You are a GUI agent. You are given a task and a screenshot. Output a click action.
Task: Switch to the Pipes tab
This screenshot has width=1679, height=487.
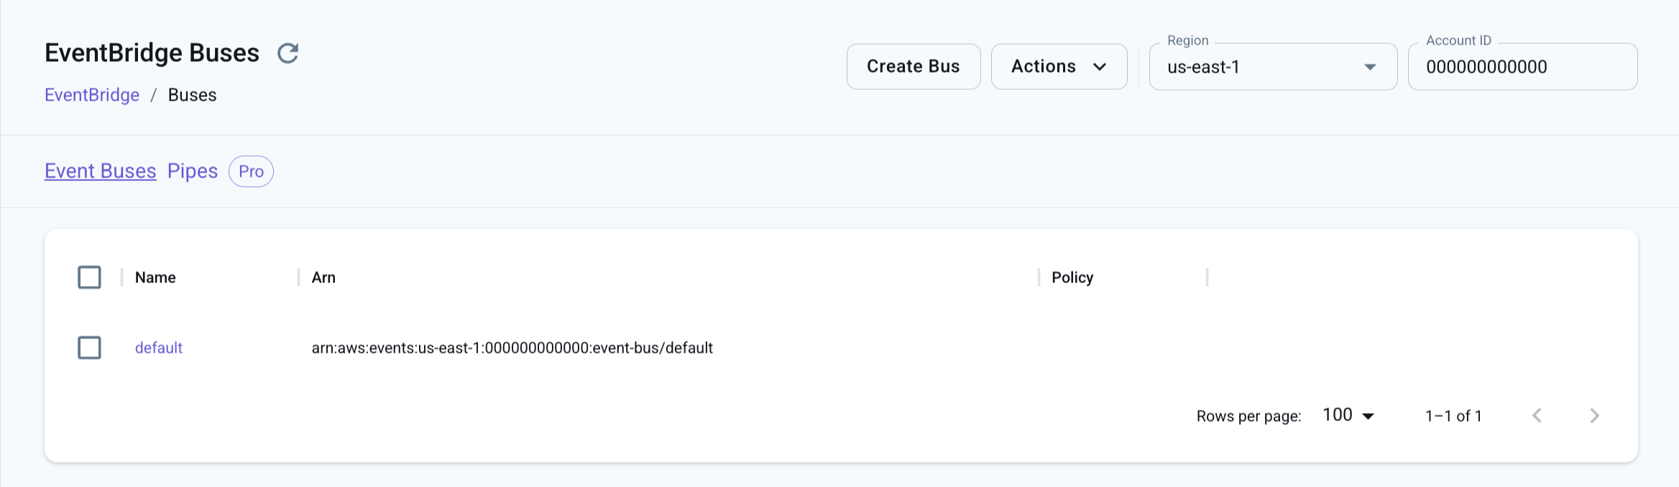point(193,171)
